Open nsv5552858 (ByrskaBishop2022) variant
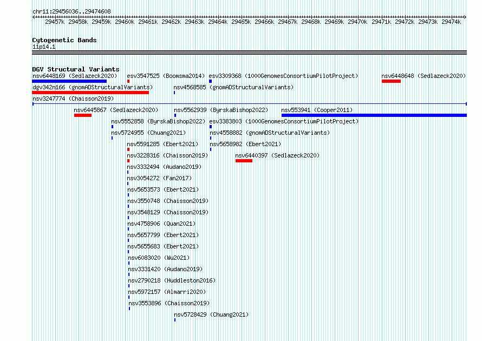The width and height of the screenshot is (482, 341). pyautogui.click(x=158, y=121)
